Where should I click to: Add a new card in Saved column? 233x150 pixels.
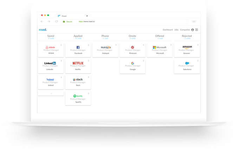51,94
